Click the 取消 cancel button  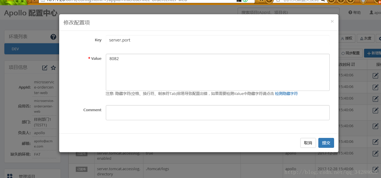(x=308, y=143)
